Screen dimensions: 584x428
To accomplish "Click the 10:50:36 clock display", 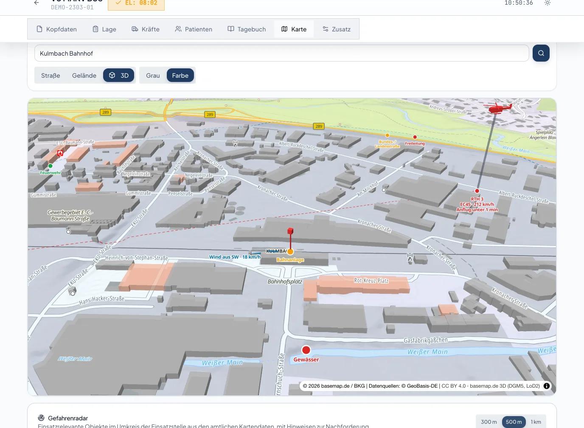I will tap(519, 3).
